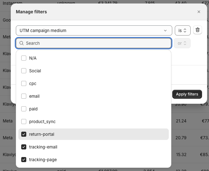Check the email checkbox
Viewport: 209px width, 171px height.
pyautogui.click(x=24, y=96)
